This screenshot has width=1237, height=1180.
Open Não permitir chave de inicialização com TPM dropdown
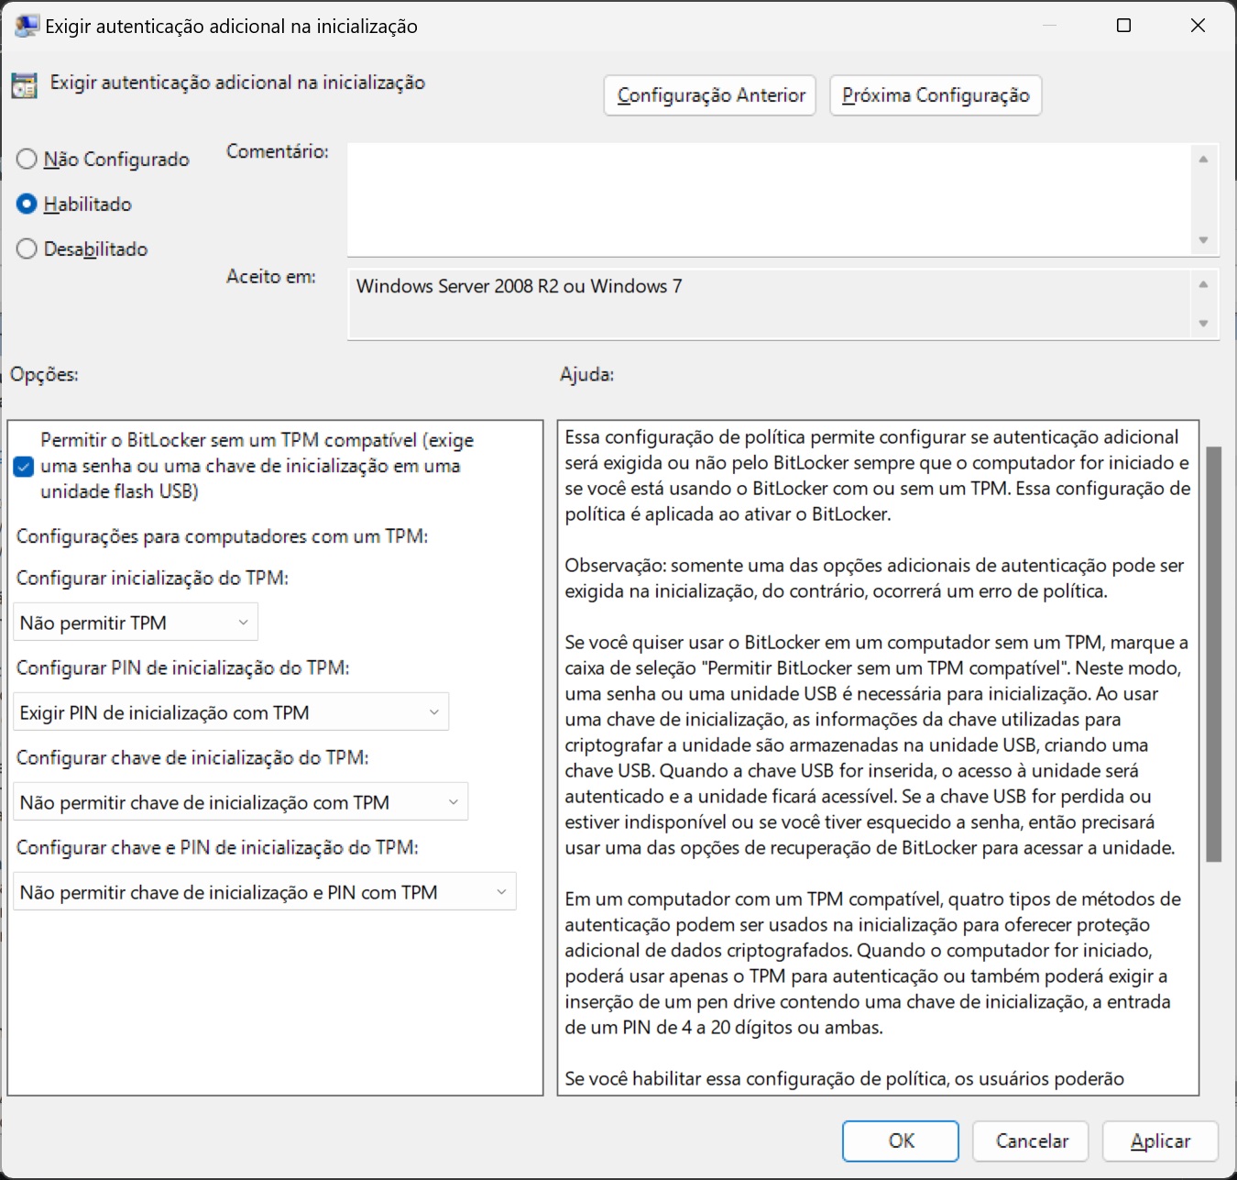tap(240, 802)
